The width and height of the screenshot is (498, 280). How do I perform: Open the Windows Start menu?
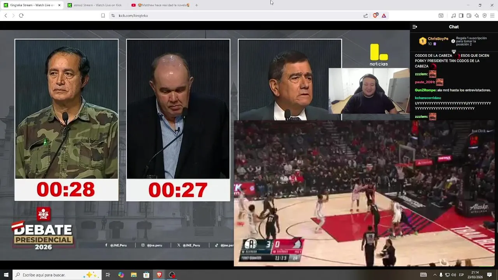6,275
